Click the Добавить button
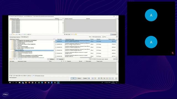 tap(51, 59)
